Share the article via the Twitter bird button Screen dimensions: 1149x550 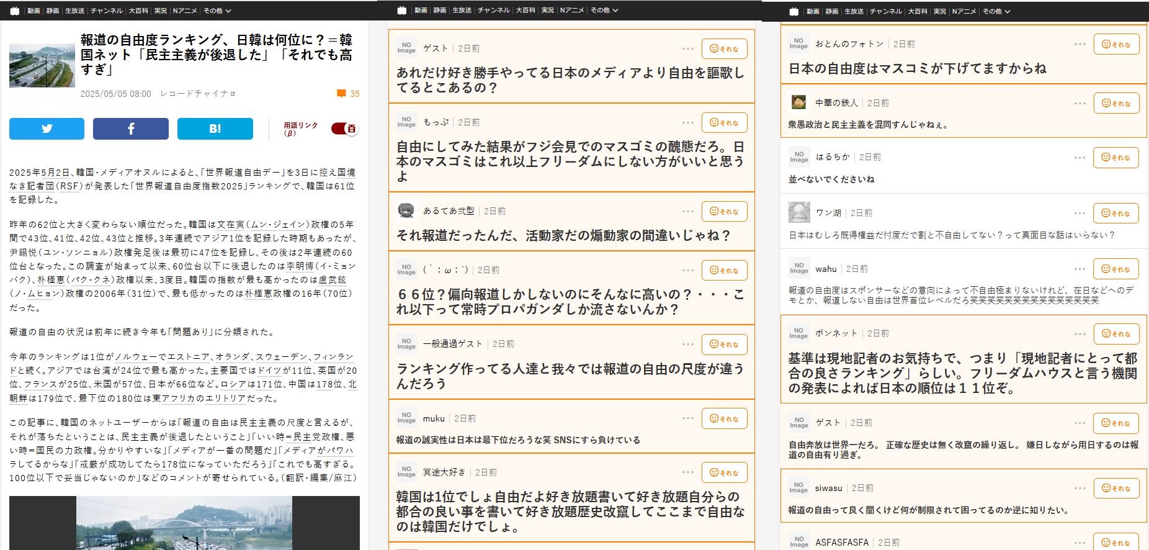pos(47,128)
